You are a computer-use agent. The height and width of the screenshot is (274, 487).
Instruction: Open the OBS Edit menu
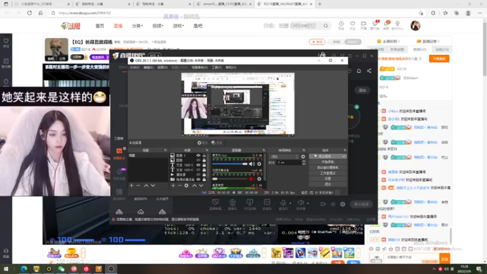click(149, 68)
